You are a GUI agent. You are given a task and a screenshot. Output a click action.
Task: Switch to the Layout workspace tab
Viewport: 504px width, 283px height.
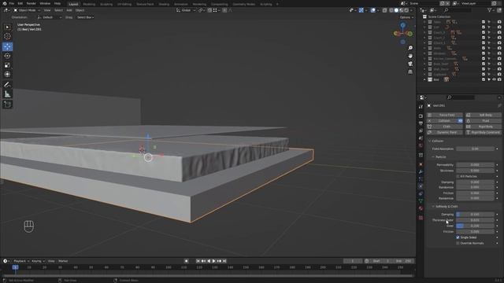pyautogui.click(x=73, y=4)
